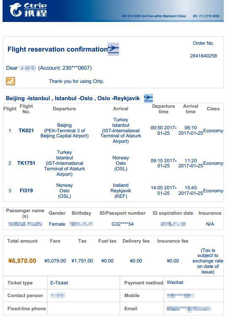Click the Wechat payment method value
Image resolution: width=231 pixels, height=317 pixels.
[175, 282]
